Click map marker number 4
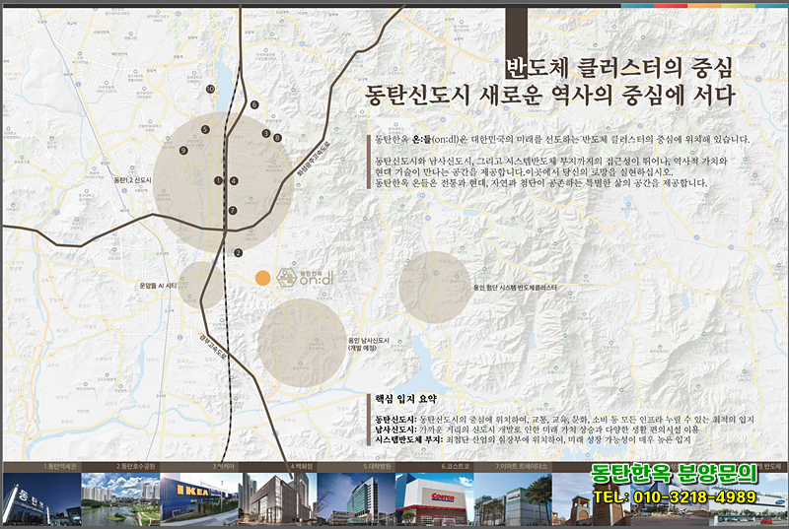 pos(234,181)
